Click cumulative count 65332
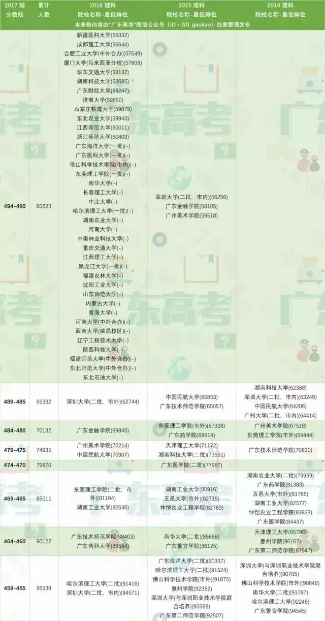This screenshot has width=325, height=621. tap(44, 401)
